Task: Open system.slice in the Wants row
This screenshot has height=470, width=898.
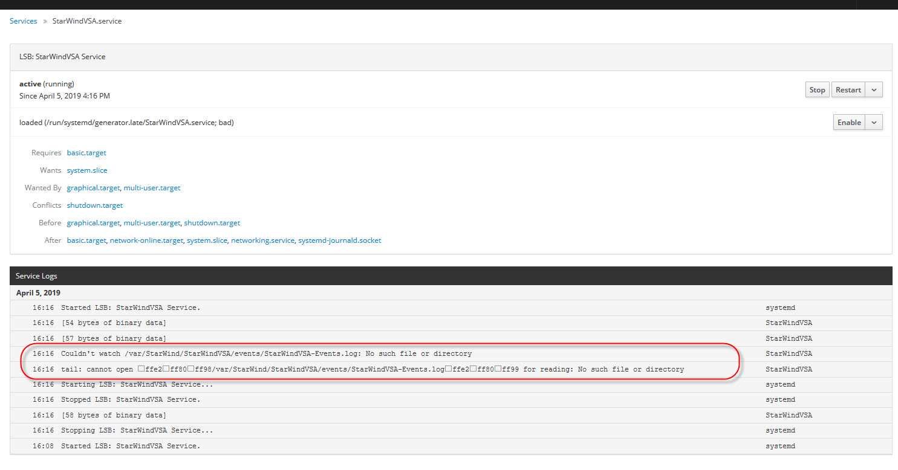Action: click(x=87, y=170)
